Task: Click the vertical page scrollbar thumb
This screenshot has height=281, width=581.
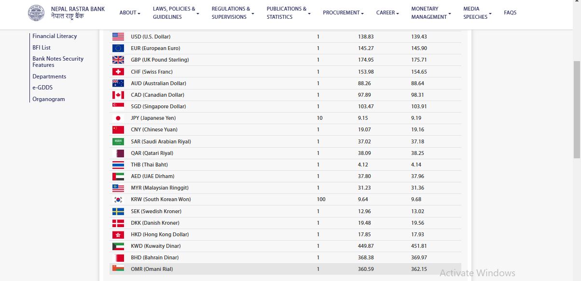Action: pyautogui.click(x=577, y=109)
